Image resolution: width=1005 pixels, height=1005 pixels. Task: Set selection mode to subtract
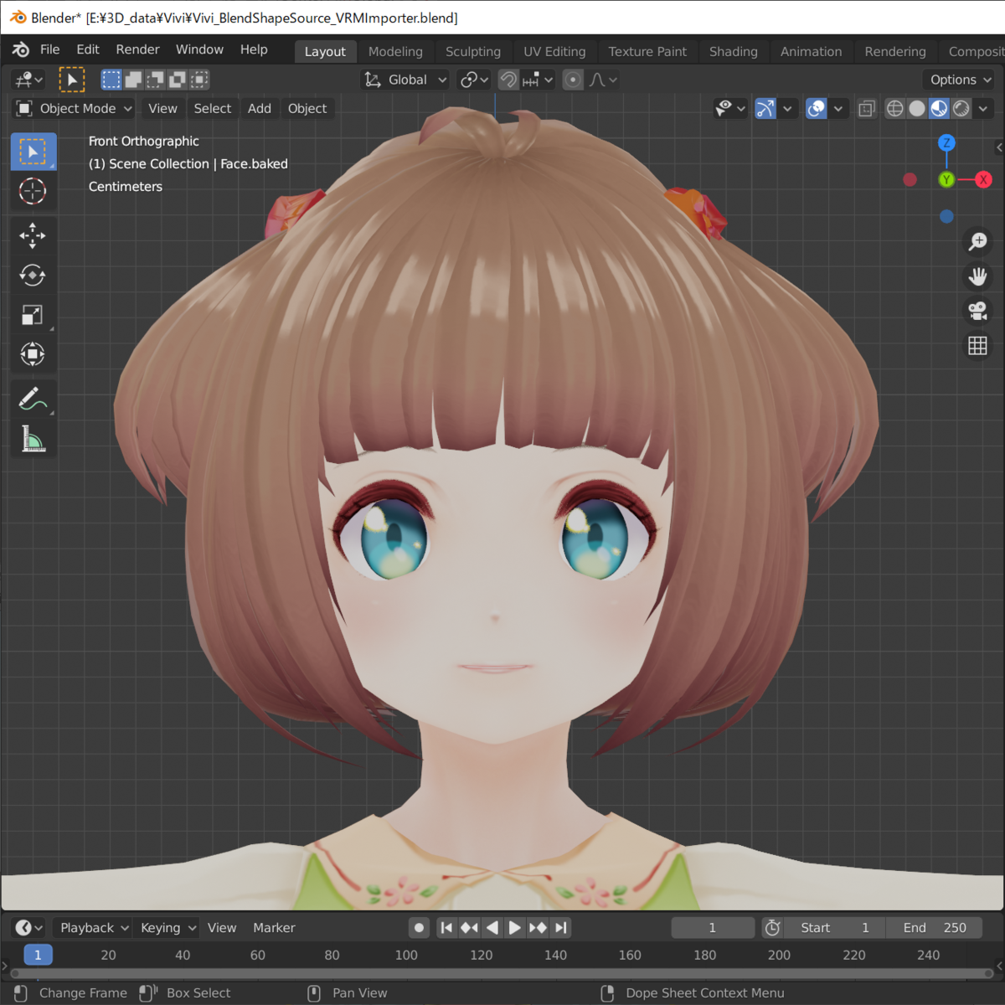pyautogui.click(x=155, y=80)
